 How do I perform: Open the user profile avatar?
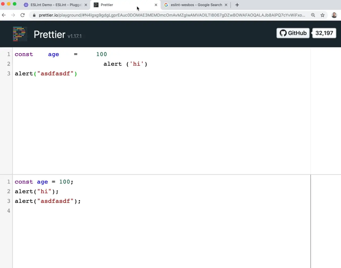[334, 15]
